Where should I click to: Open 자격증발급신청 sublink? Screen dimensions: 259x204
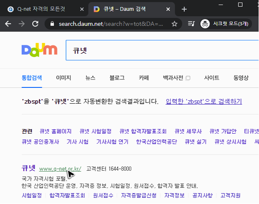[x=139, y=196]
